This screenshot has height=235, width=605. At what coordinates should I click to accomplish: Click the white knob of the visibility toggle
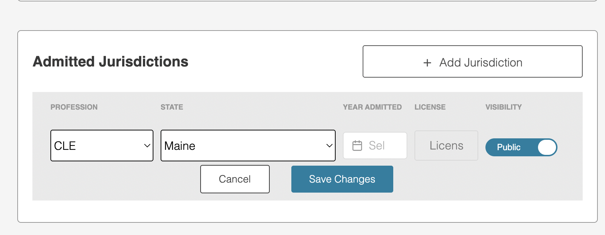pos(547,147)
